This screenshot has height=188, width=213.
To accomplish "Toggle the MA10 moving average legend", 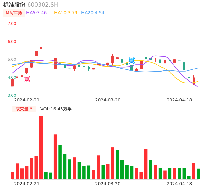I will tap(66, 13).
